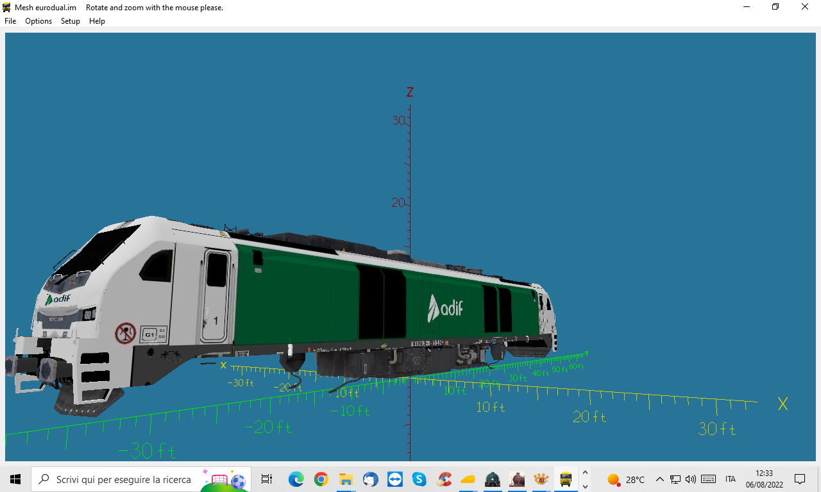
Task: Open Skype from the taskbar
Action: (419, 479)
